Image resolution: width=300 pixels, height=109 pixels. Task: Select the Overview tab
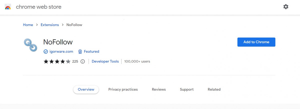(x=86, y=89)
